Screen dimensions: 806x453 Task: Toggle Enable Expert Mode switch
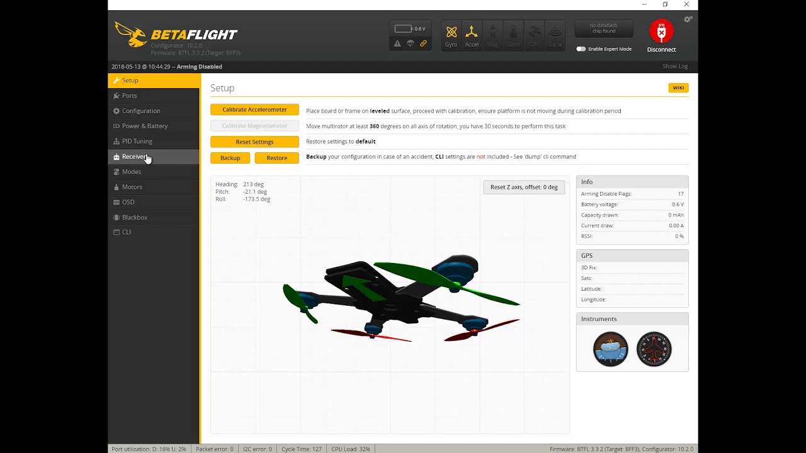pos(581,49)
